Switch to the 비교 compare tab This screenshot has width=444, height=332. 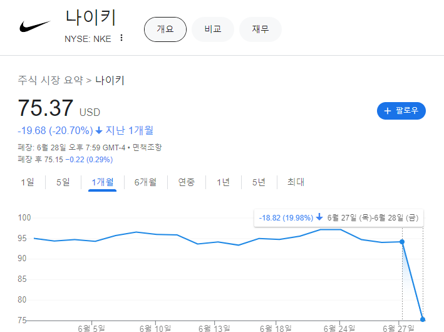(x=213, y=29)
